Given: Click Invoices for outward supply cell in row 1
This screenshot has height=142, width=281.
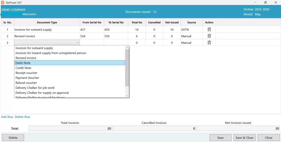Looking at the screenshot, I should click(x=47, y=30).
